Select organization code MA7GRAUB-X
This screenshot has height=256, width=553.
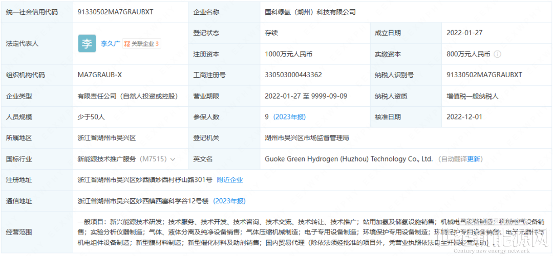click(x=100, y=75)
